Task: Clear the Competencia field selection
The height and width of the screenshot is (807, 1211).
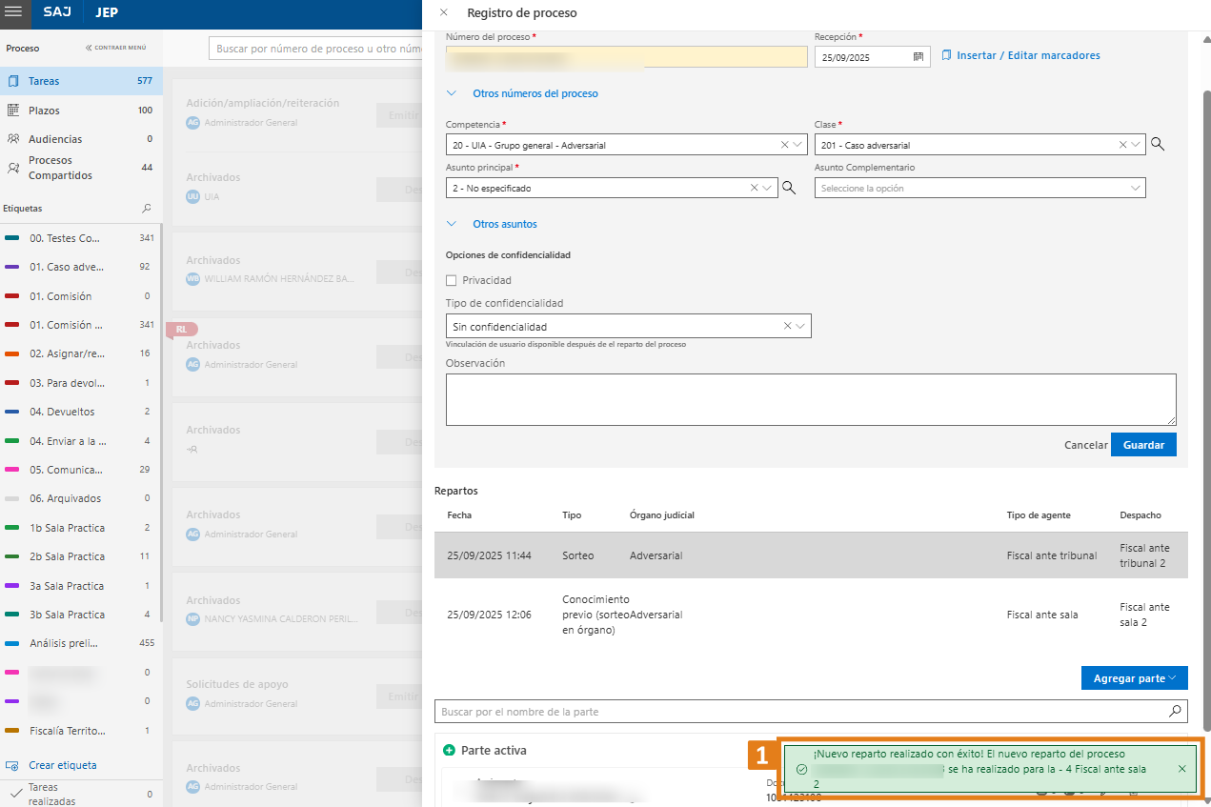Action: pos(785,145)
